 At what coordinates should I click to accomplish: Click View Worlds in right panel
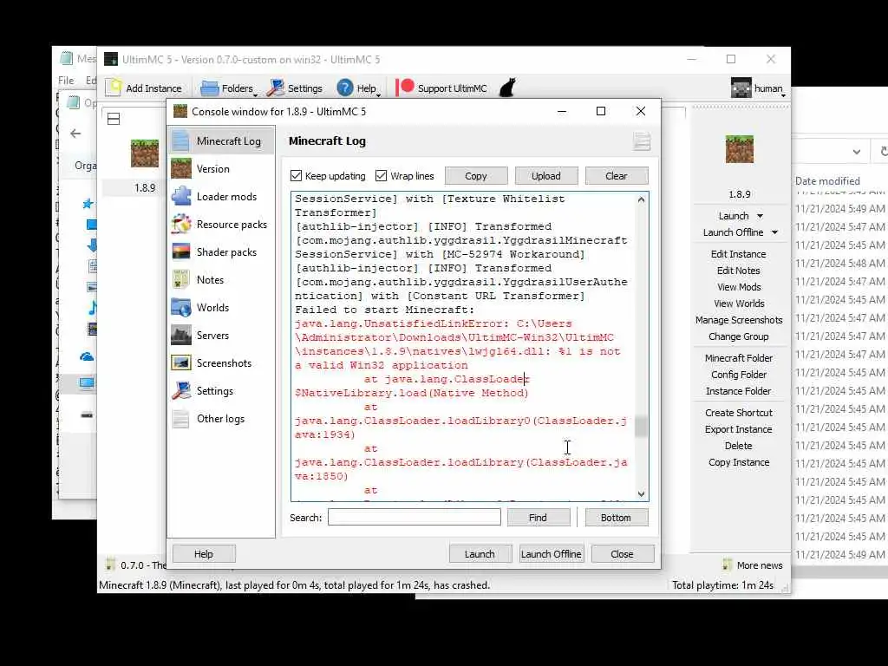[739, 304]
